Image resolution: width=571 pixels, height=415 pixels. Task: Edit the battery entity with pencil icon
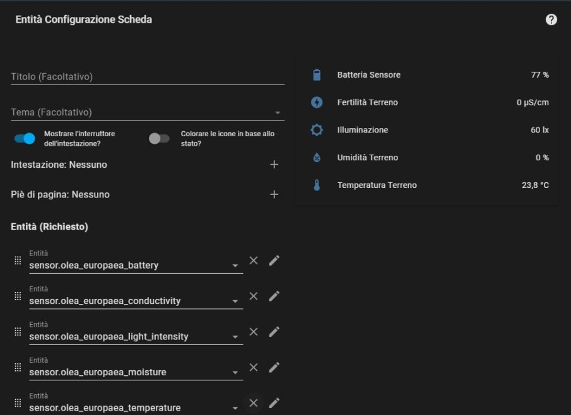tap(274, 260)
